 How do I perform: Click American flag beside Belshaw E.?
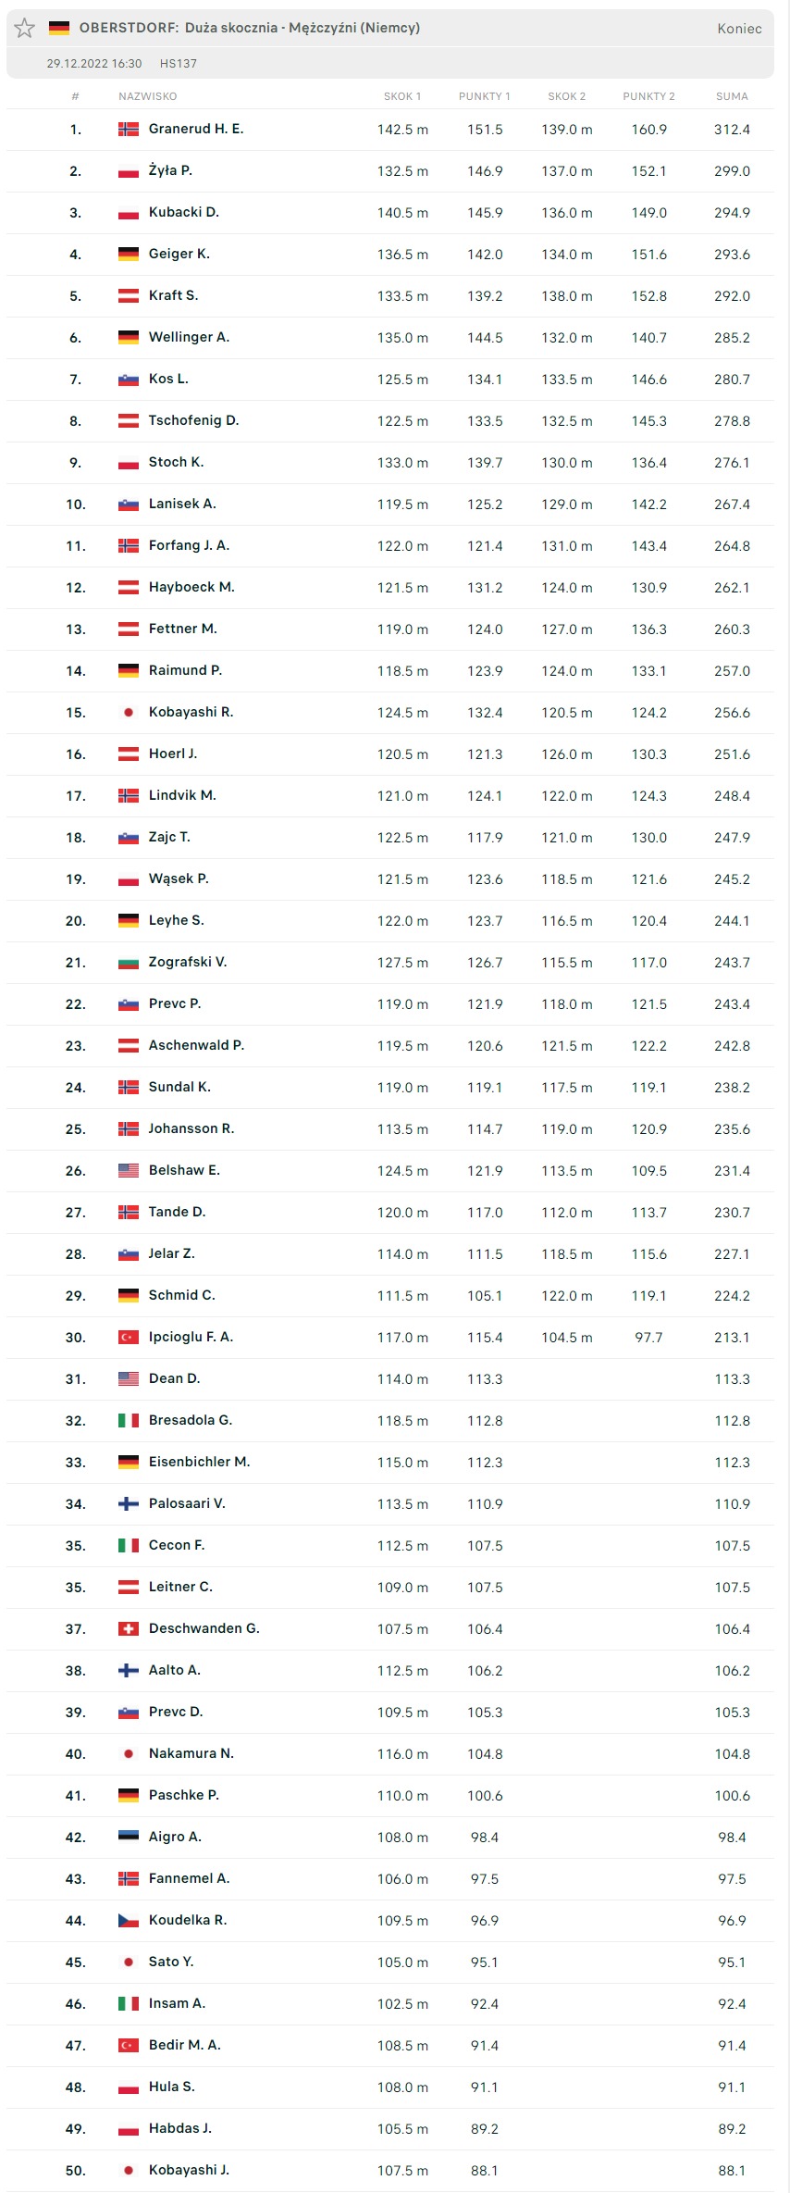click(129, 1170)
